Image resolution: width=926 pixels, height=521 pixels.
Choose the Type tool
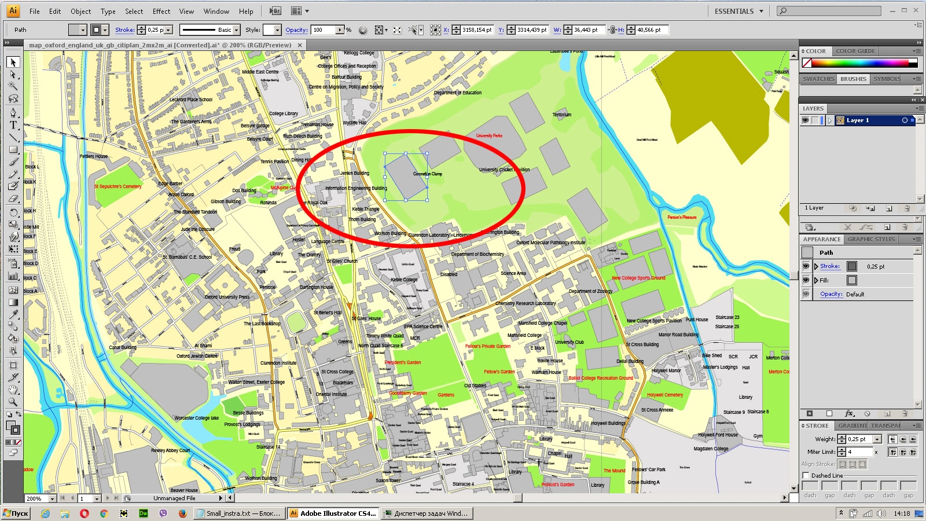point(13,125)
